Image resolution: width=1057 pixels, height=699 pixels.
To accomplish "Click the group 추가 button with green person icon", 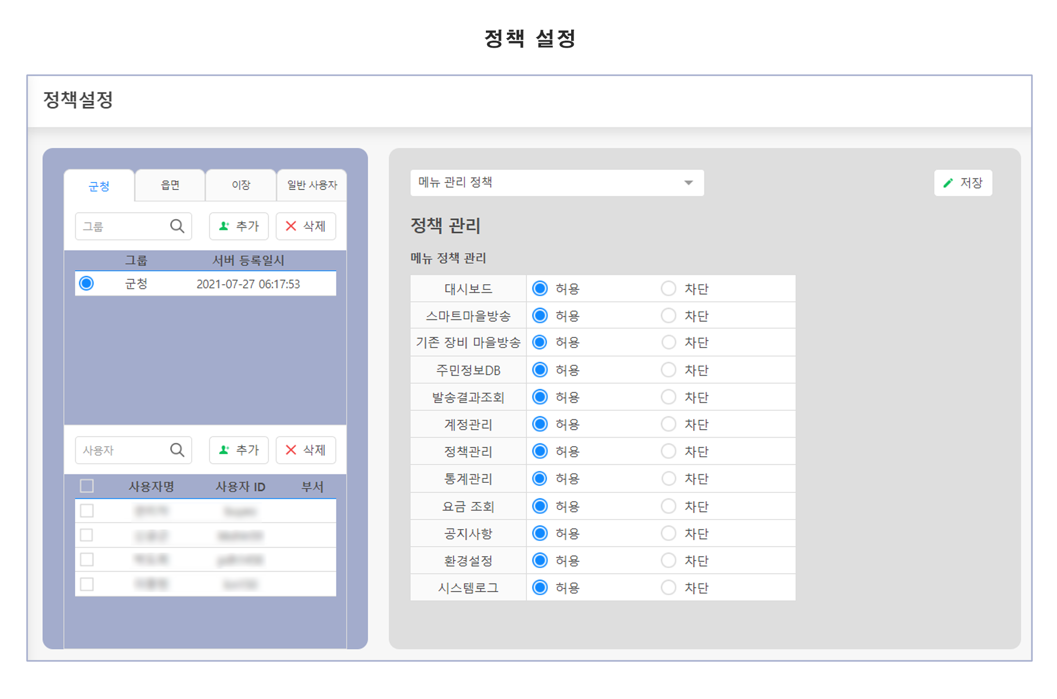I will pos(239,226).
